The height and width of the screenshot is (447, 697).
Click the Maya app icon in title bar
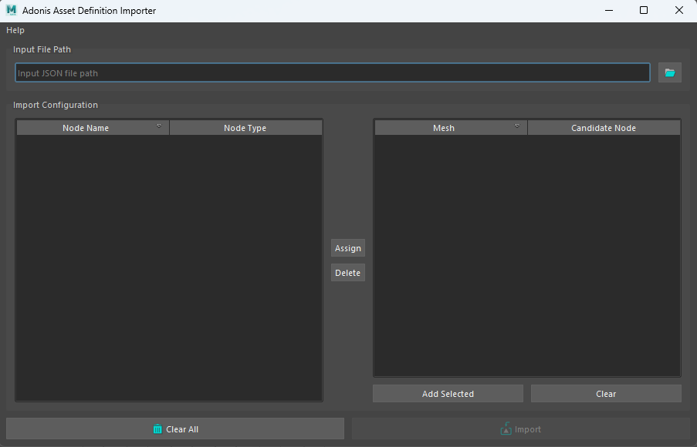[x=11, y=10]
